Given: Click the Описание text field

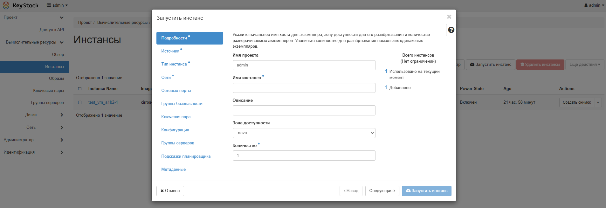Looking at the screenshot, I should point(304,110).
